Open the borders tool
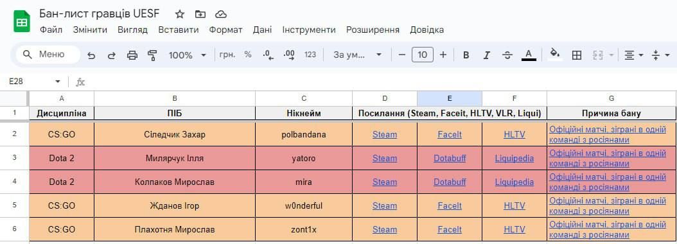 pos(576,55)
